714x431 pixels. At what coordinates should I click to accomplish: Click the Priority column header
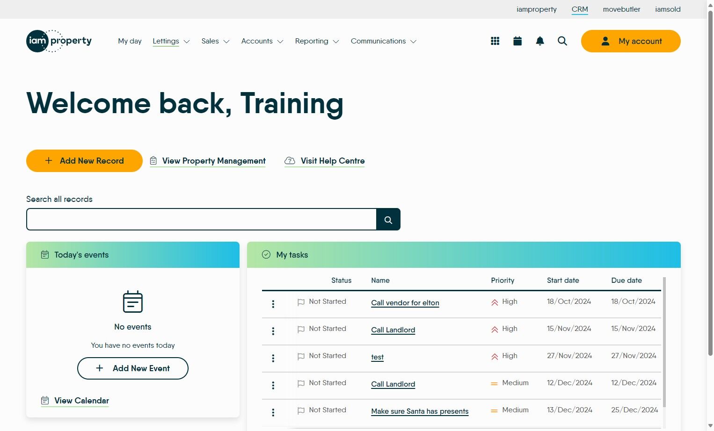click(x=503, y=280)
